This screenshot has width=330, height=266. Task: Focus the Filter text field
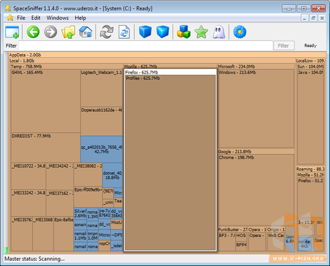(146, 46)
